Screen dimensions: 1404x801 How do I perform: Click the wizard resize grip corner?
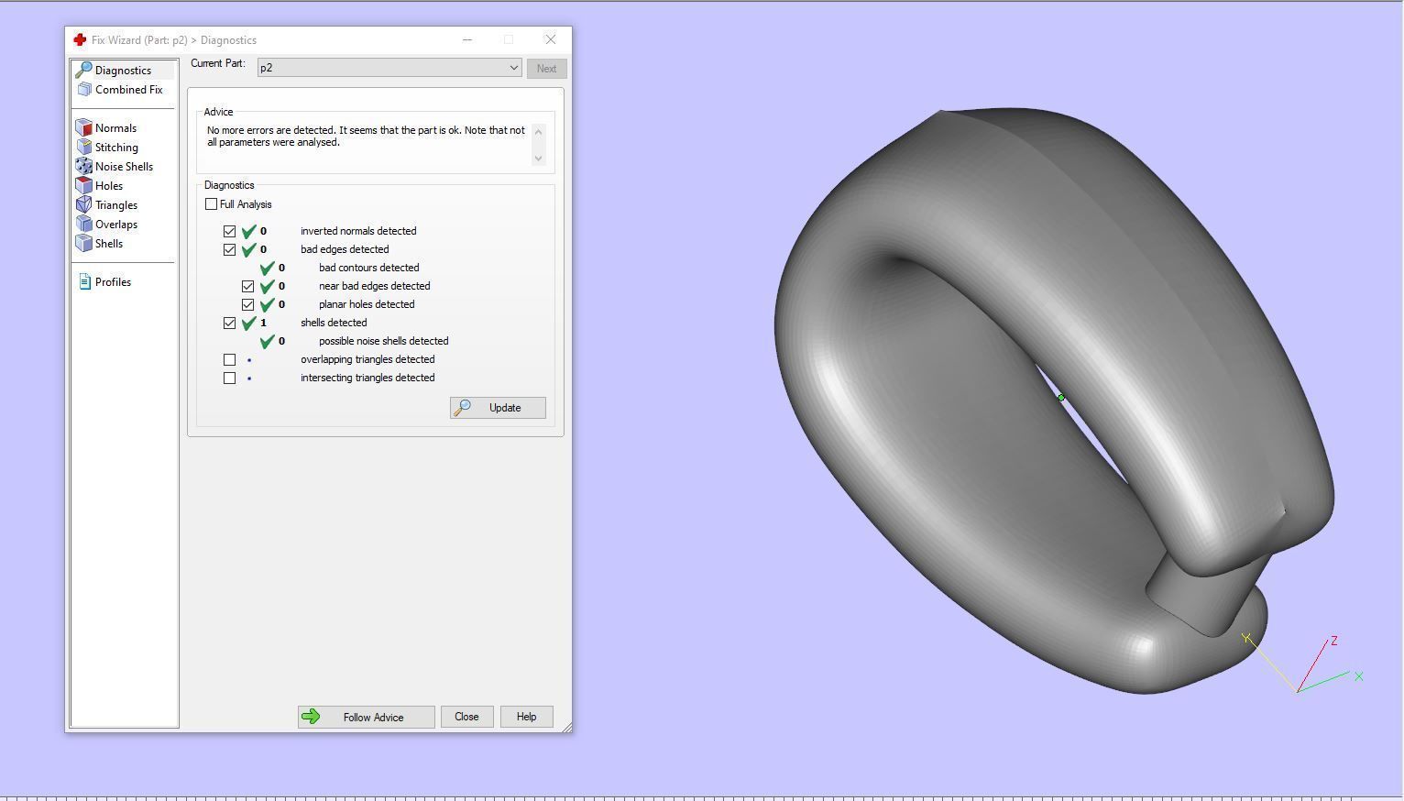click(x=567, y=728)
